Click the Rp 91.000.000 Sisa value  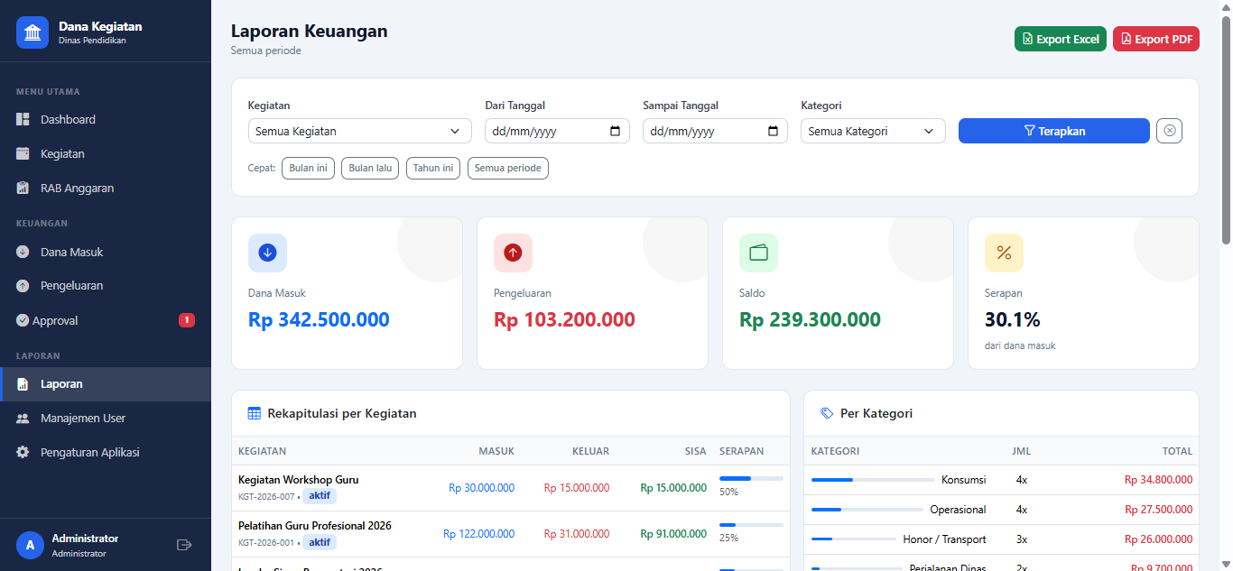(x=673, y=534)
